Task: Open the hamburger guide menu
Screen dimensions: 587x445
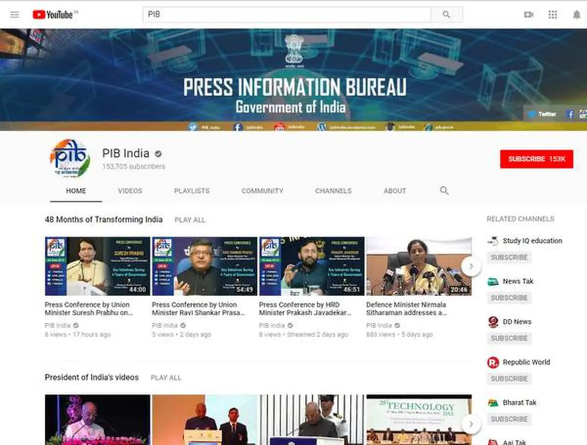Action: click(15, 15)
